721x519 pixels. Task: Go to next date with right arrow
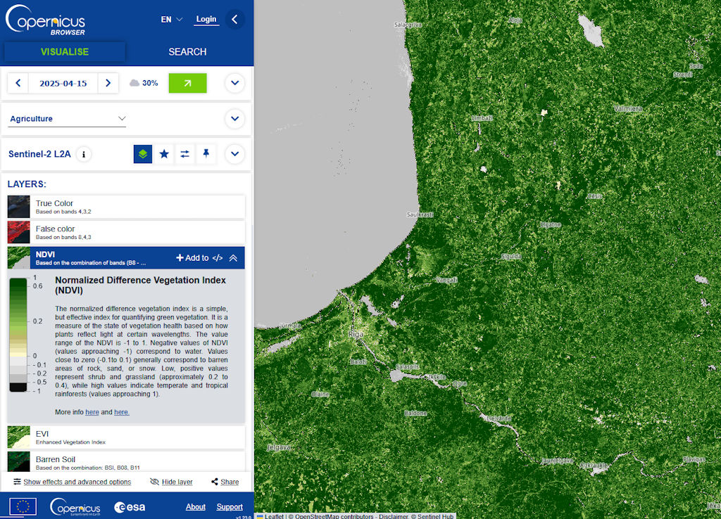tap(108, 83)
